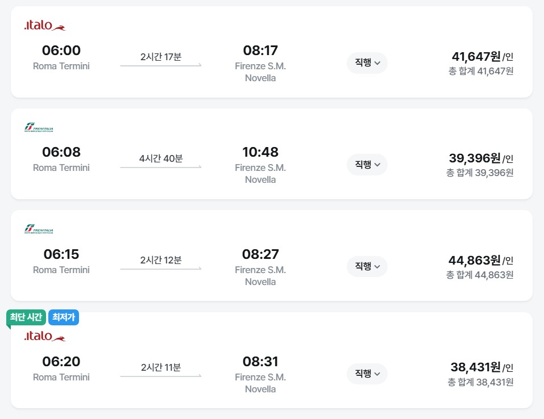The image size is (544, 419).
Task: Click Trenitalia logo on 06:08 train
Action: tap(39, 127)
